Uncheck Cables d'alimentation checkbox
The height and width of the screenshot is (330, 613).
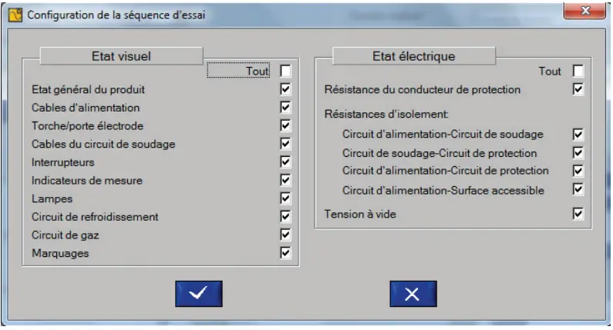[x=285, y=107]
